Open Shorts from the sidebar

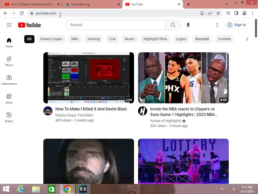point(9,61)
